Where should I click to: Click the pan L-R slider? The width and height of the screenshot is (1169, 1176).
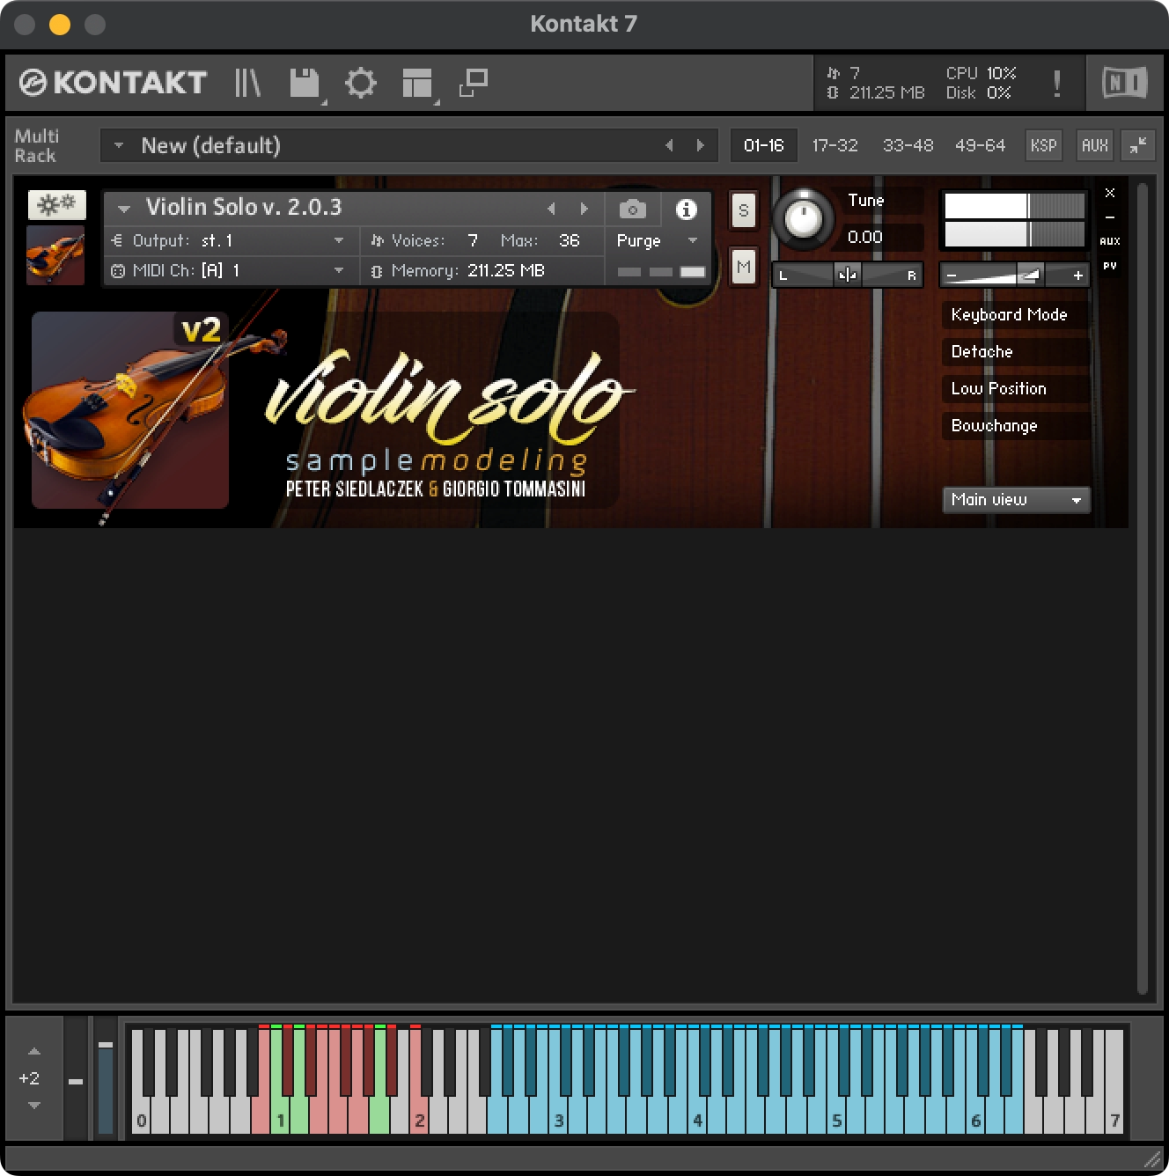(x=847, y=275)
